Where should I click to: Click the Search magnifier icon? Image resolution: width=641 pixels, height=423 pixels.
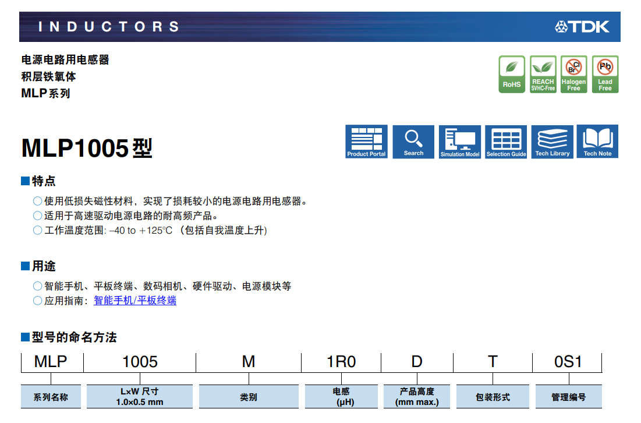413,142
